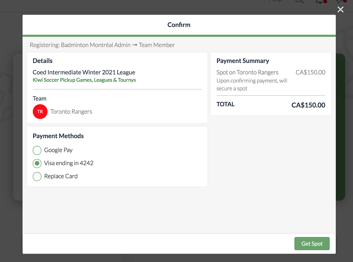
Task: Click the Spot on Toronto Rangers line item
Action: point(247,72)
